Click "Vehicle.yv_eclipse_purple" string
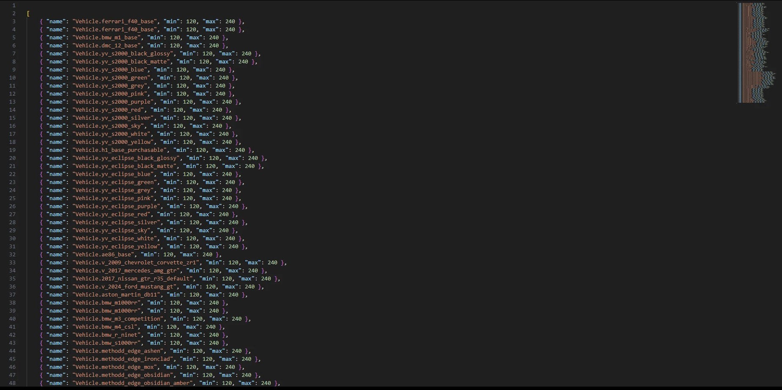The width and height of the screenshot is (782, 390). 117,206
